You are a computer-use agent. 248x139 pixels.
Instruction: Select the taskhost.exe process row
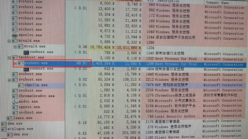point(123,58)
